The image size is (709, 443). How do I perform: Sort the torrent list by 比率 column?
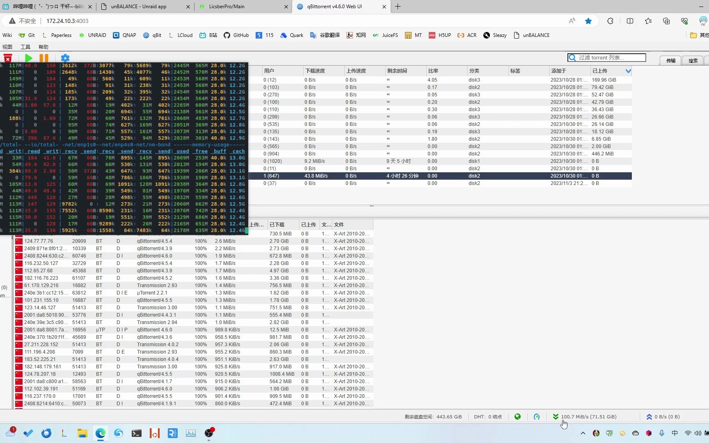pyautogui.click(x=447, y=71)
